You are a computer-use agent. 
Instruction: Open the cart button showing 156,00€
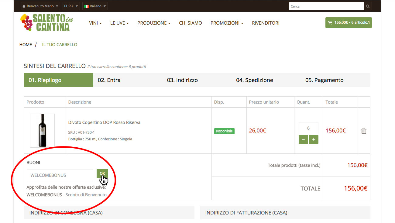(349, 22)
